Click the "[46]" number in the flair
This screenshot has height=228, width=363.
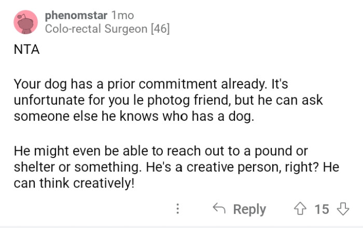coord(160,29)
